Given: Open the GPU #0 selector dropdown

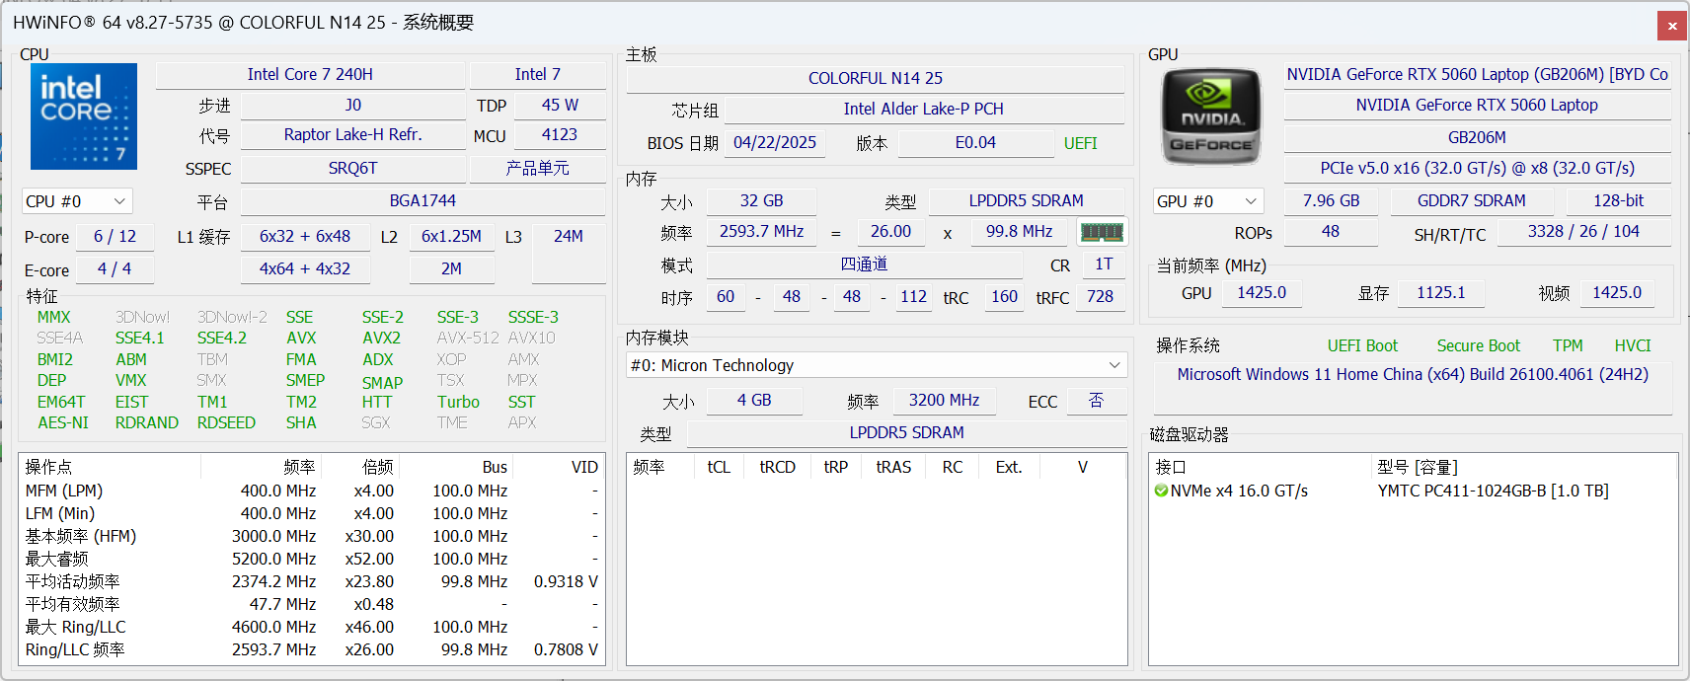Looking at the screenshot, I should click(x=1208, y=201).
